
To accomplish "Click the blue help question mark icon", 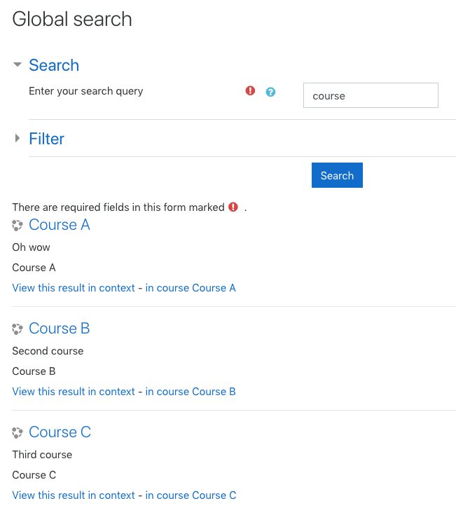I will [270, 92].
